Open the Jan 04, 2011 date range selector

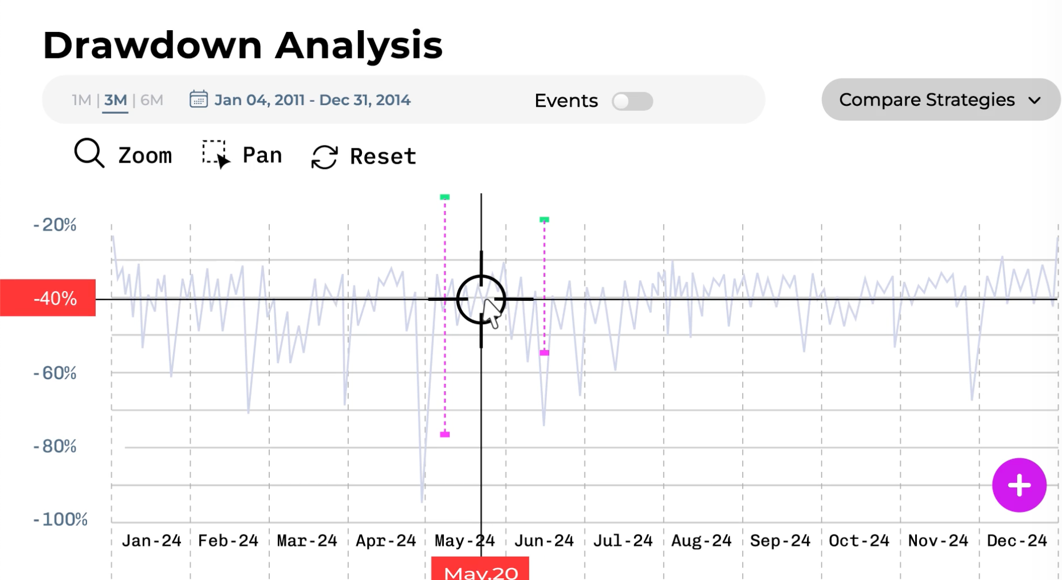coord(313,99)
